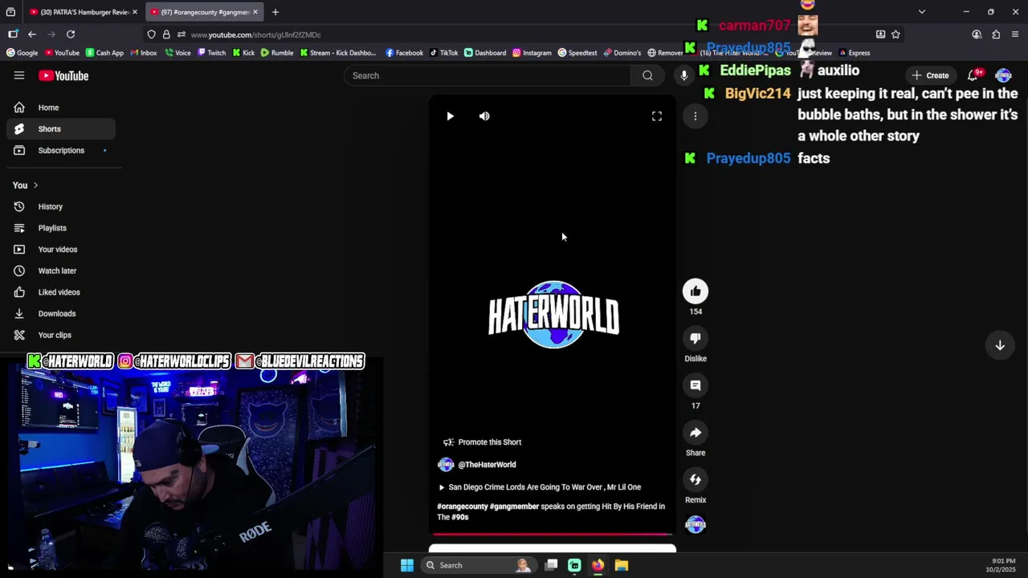Share the Short
The image size is (1028, 578).
(696, 433)
